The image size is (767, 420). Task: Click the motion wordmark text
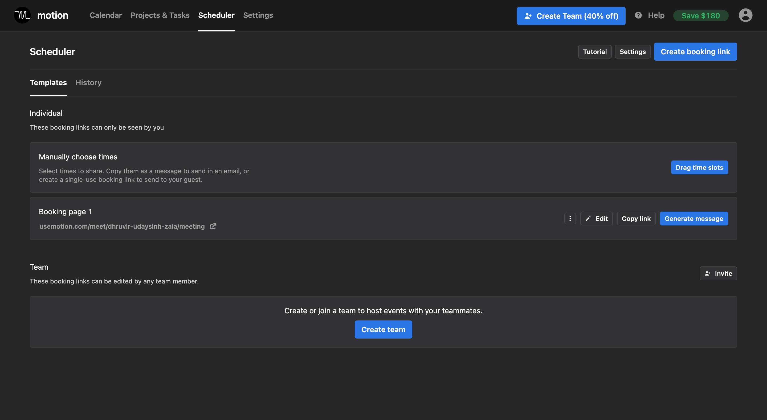coord(53,15)
